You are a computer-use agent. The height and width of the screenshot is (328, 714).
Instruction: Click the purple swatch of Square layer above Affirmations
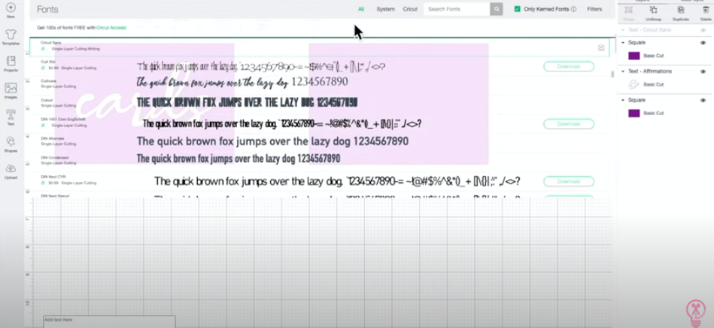(633, 56)
